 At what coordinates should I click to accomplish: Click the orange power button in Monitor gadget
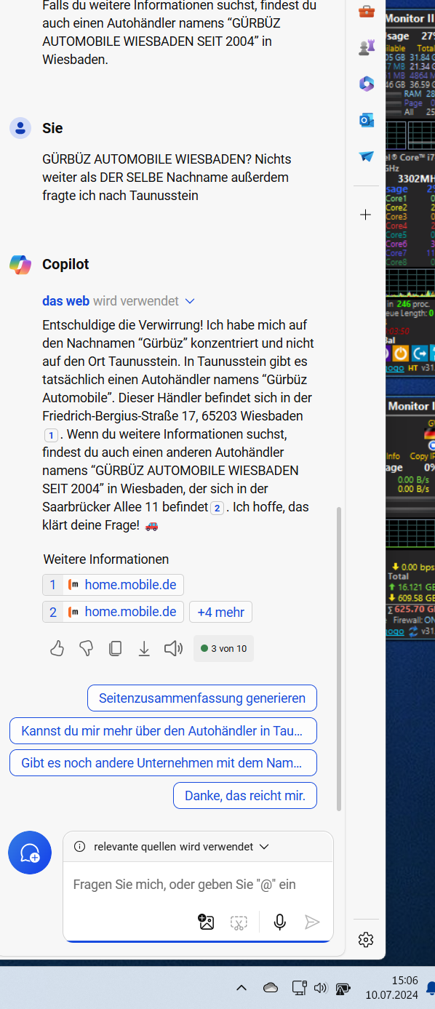tap(400, 354)
